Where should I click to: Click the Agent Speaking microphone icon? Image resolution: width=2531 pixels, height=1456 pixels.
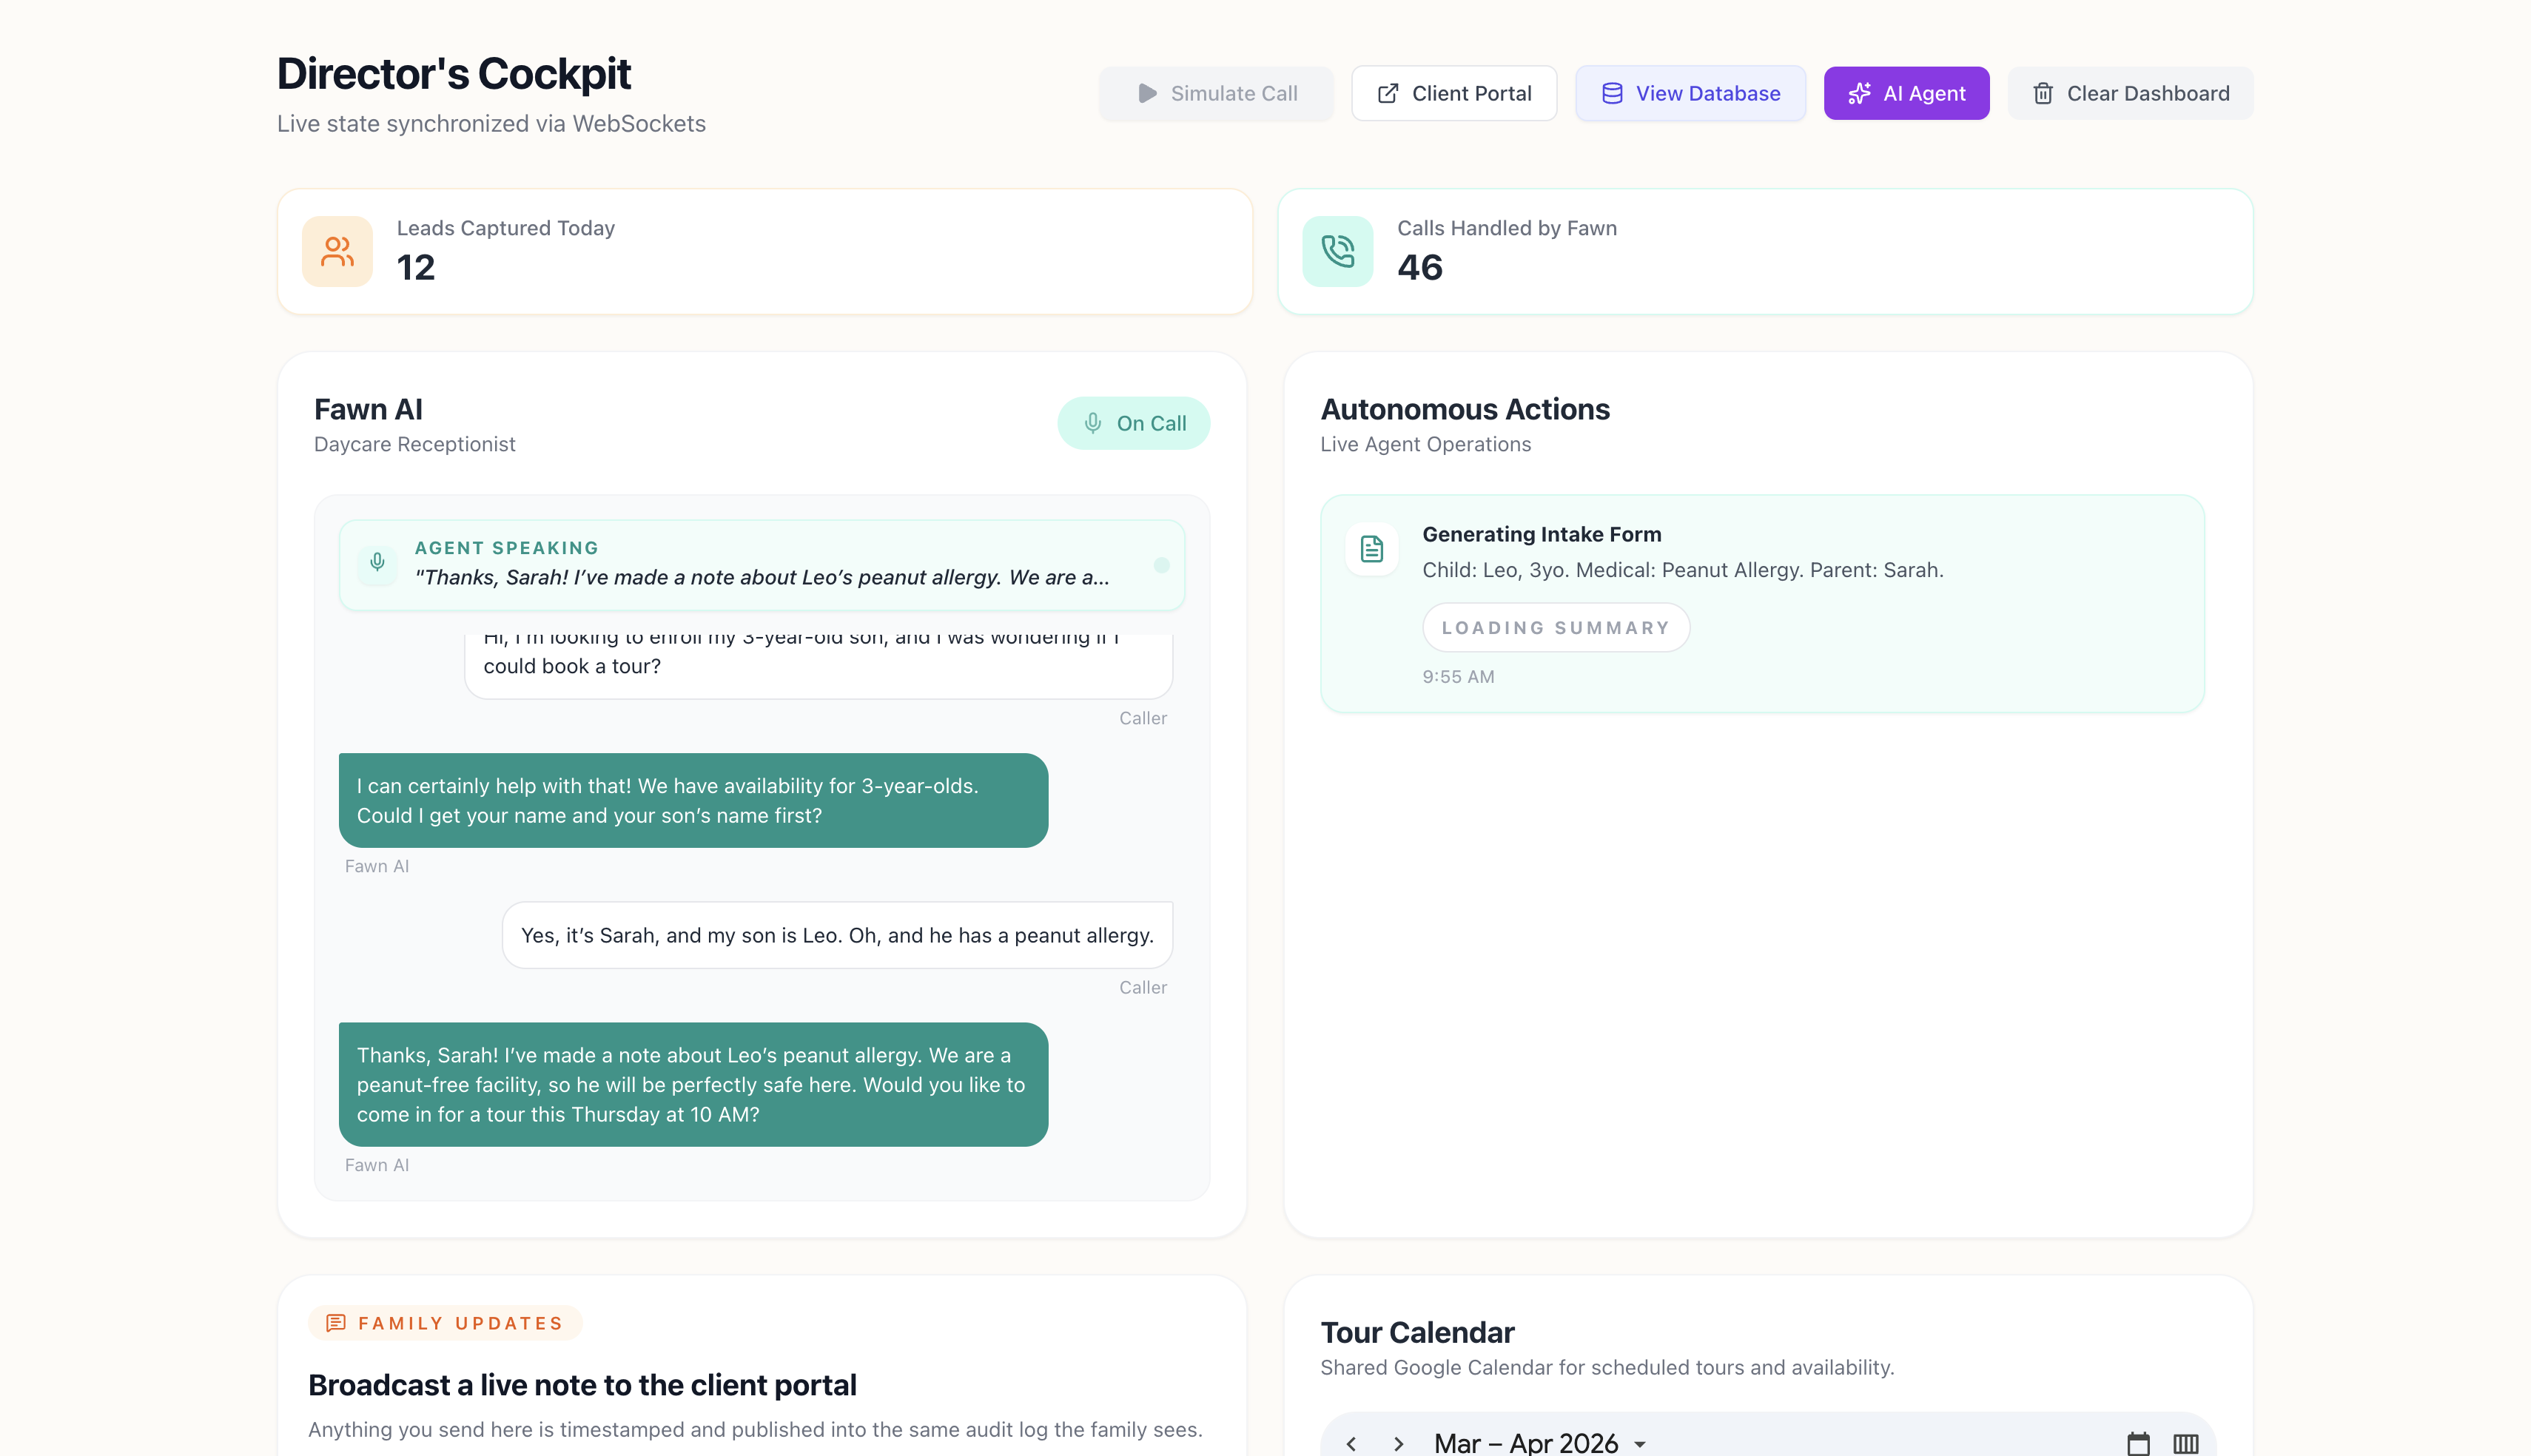click(x=377, y=562)
